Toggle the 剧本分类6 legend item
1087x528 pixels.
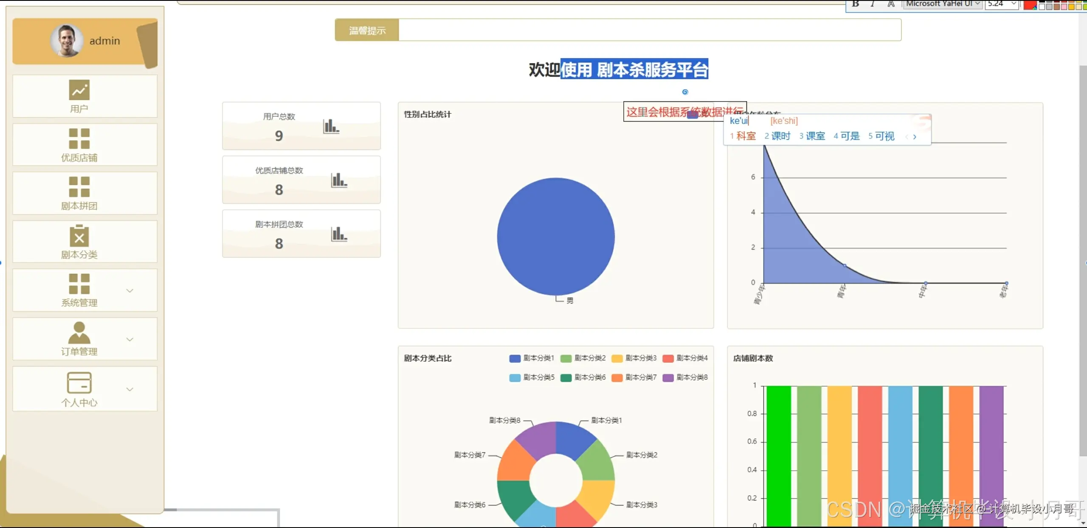click(x=583, y=377)
